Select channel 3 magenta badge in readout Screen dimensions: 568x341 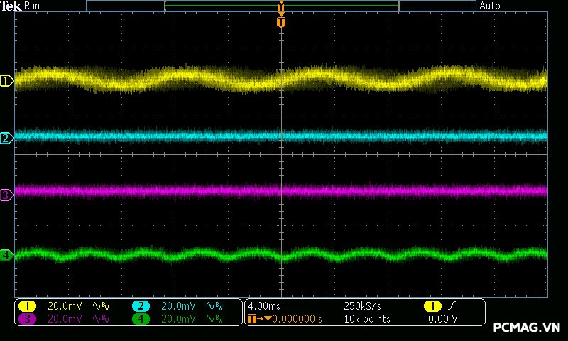tap(28, 319)
